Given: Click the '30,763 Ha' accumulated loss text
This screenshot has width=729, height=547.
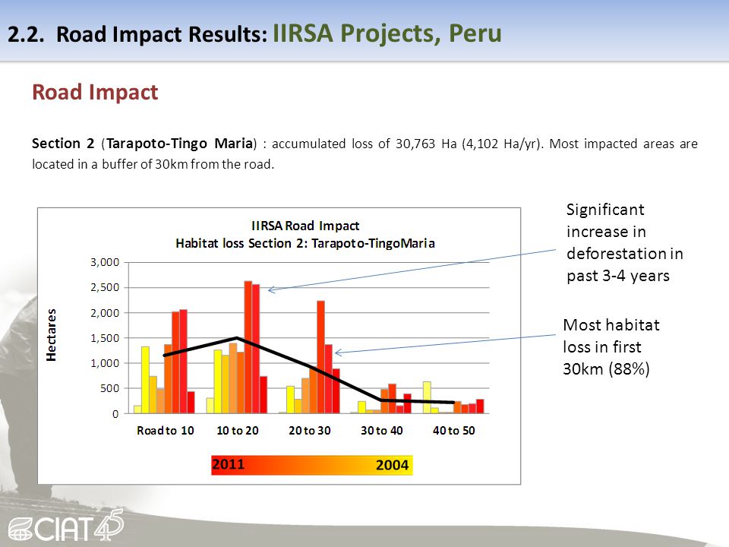Looking at the screenshot, I should (426, 144).
